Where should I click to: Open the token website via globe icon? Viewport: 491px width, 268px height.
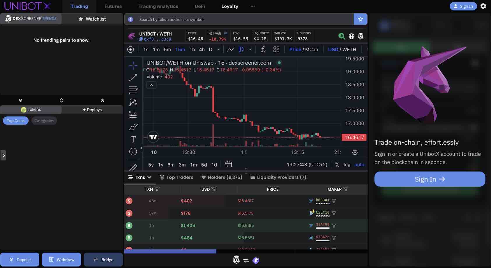point(351,36)
